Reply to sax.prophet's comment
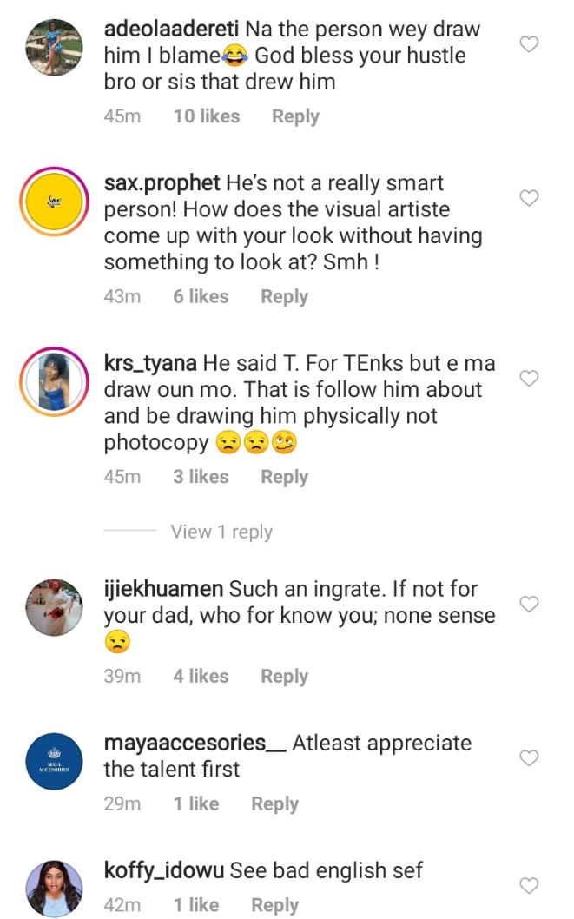Viewport: 574px width, 919px height. coord(284,296)
